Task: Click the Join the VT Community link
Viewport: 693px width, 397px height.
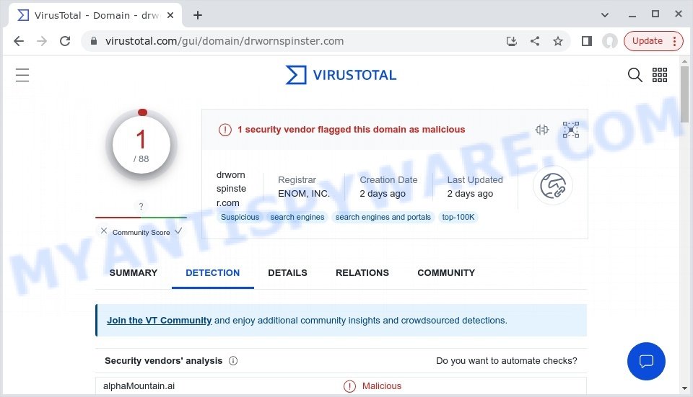Action: click(159, 320)
